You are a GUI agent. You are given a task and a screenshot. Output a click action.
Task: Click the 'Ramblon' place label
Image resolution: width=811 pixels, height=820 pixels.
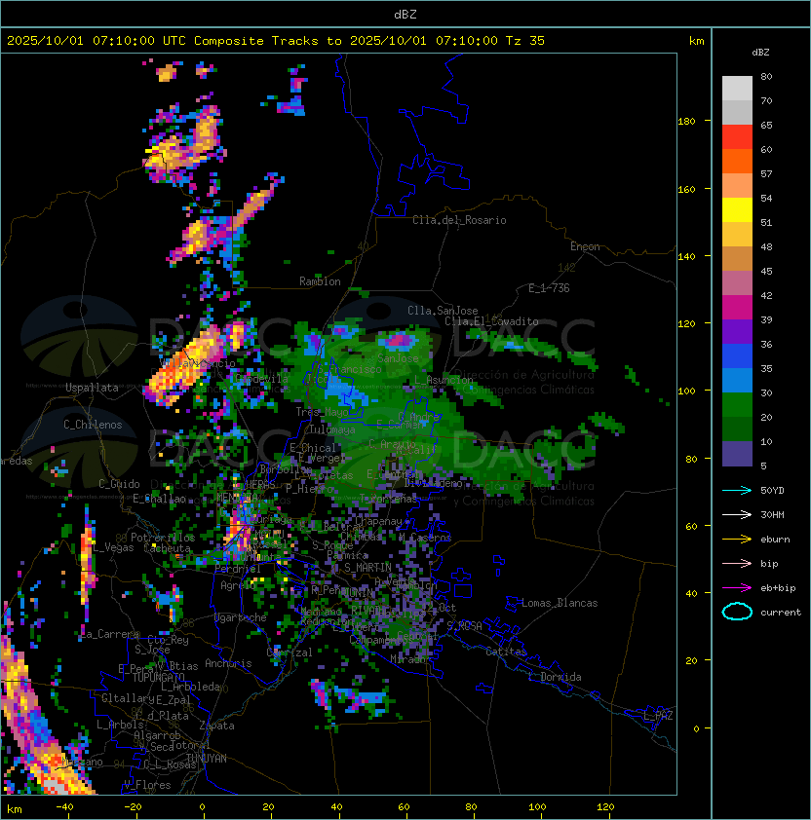pos(320,281)
